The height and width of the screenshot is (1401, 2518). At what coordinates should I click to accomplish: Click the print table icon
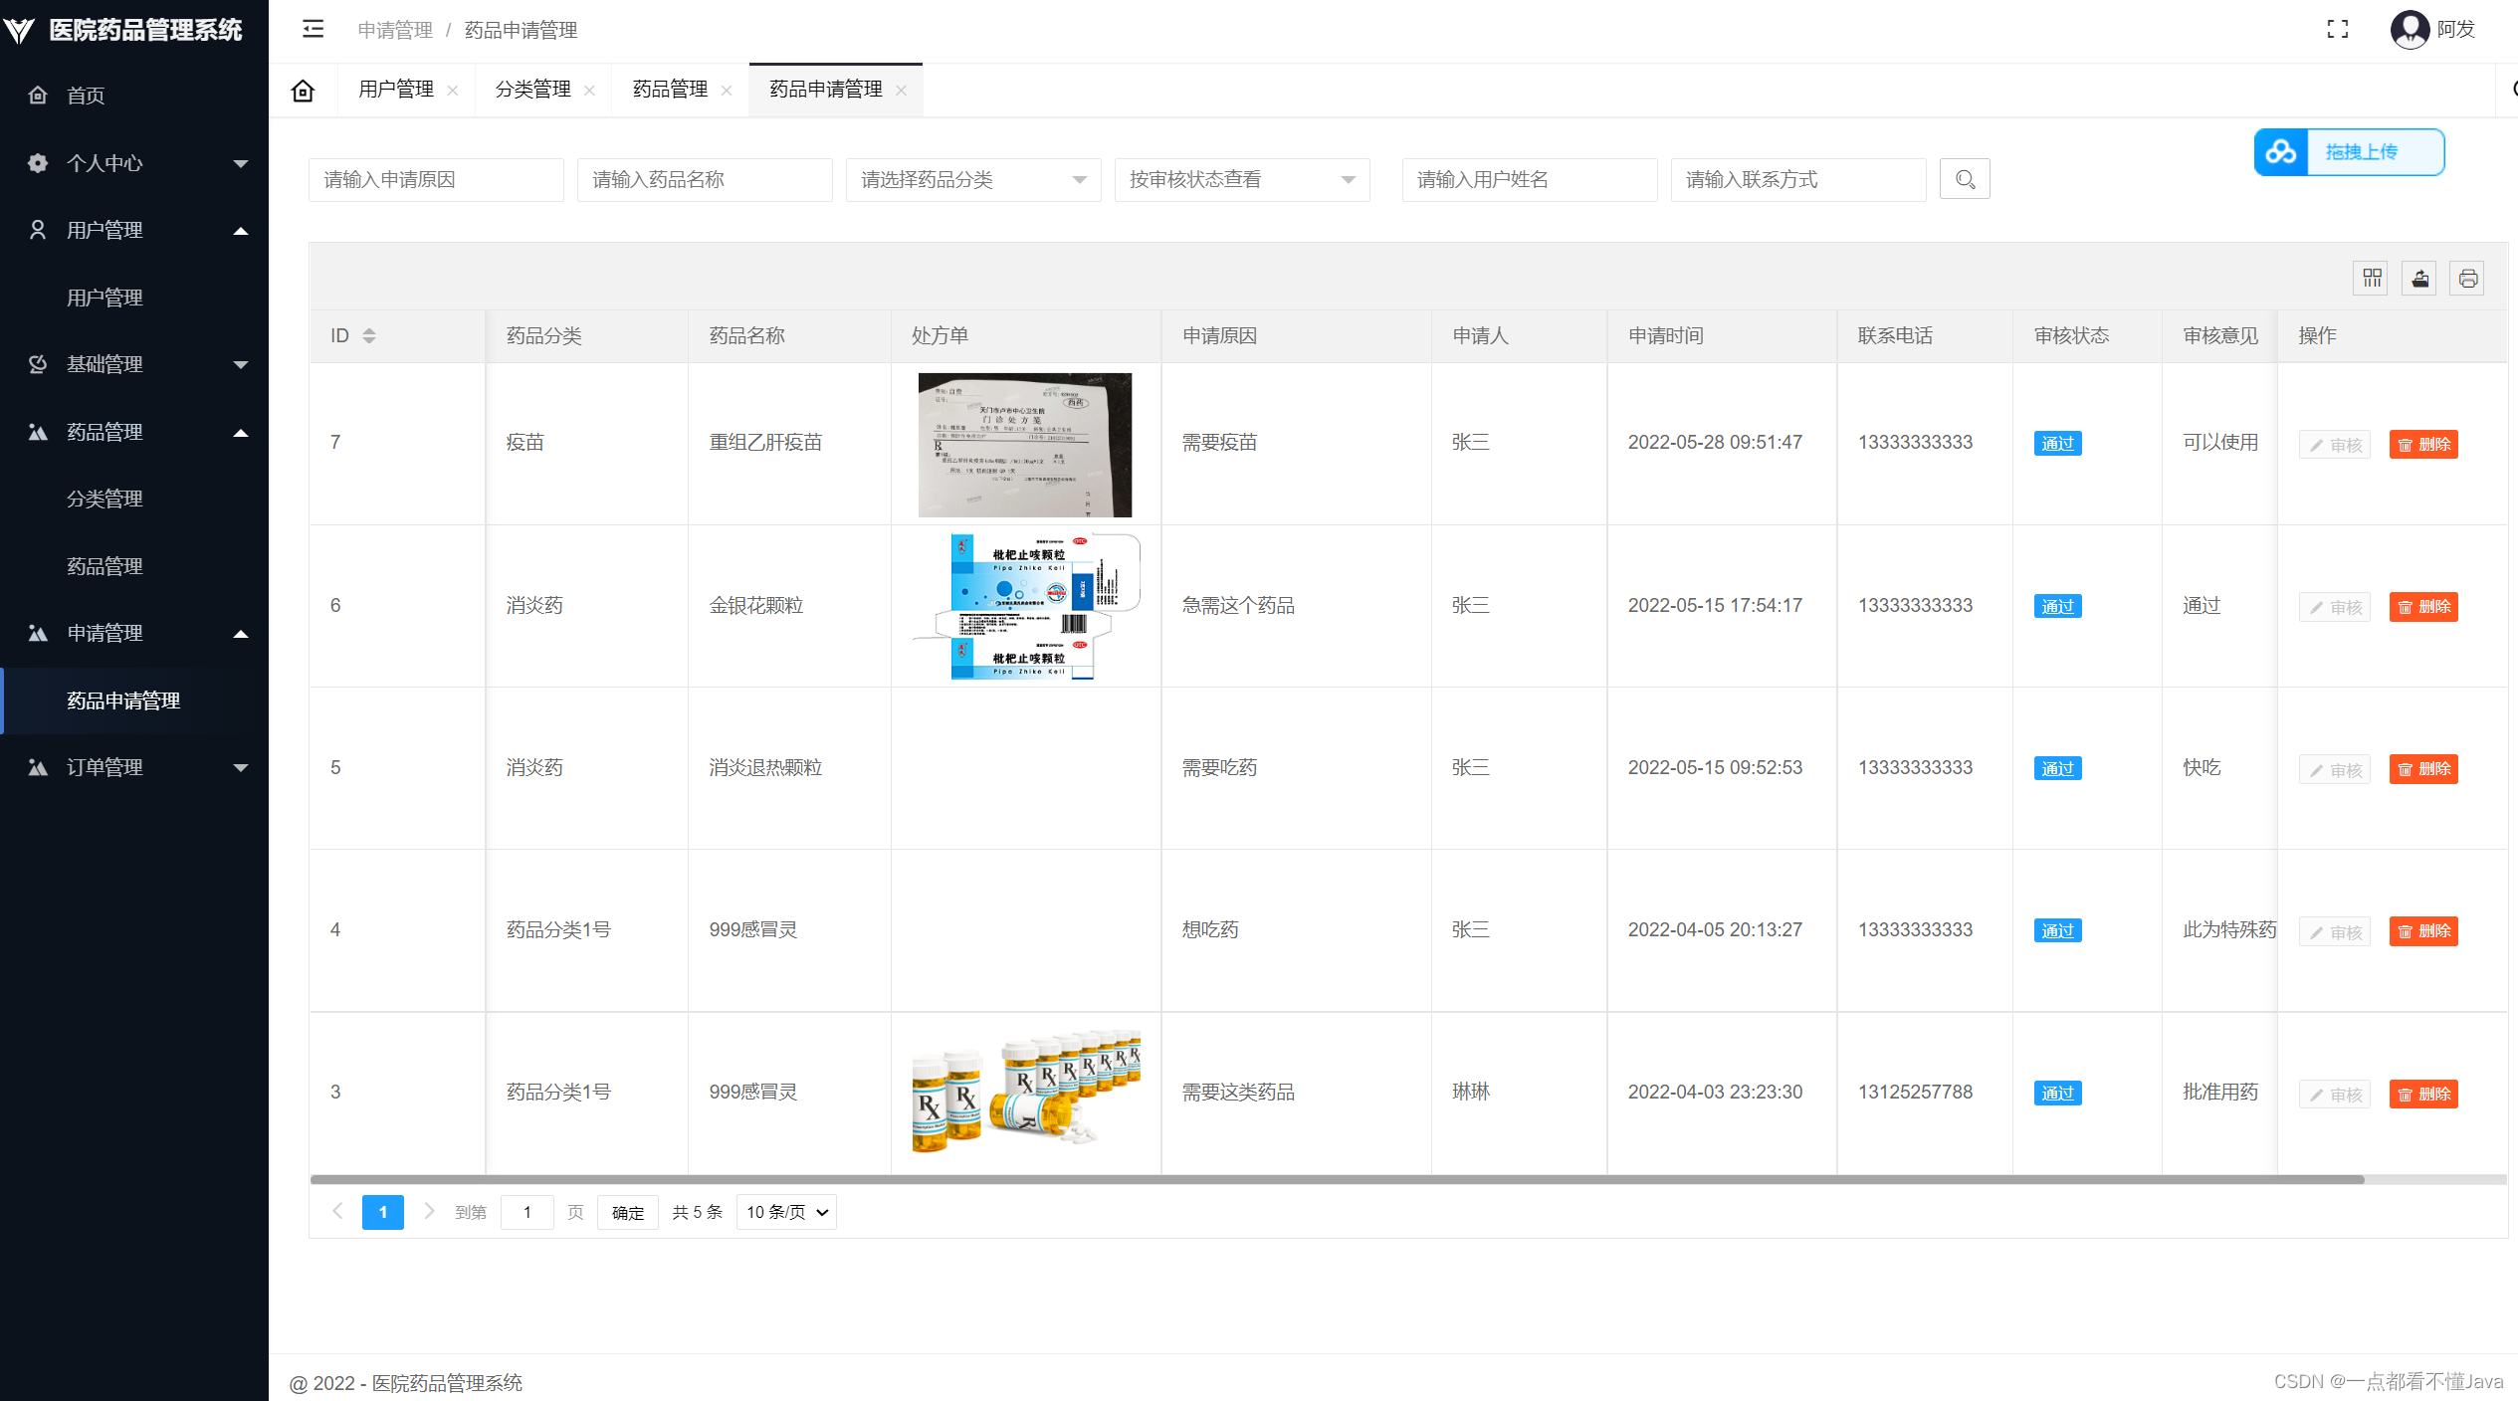(x=2467, y=278)
